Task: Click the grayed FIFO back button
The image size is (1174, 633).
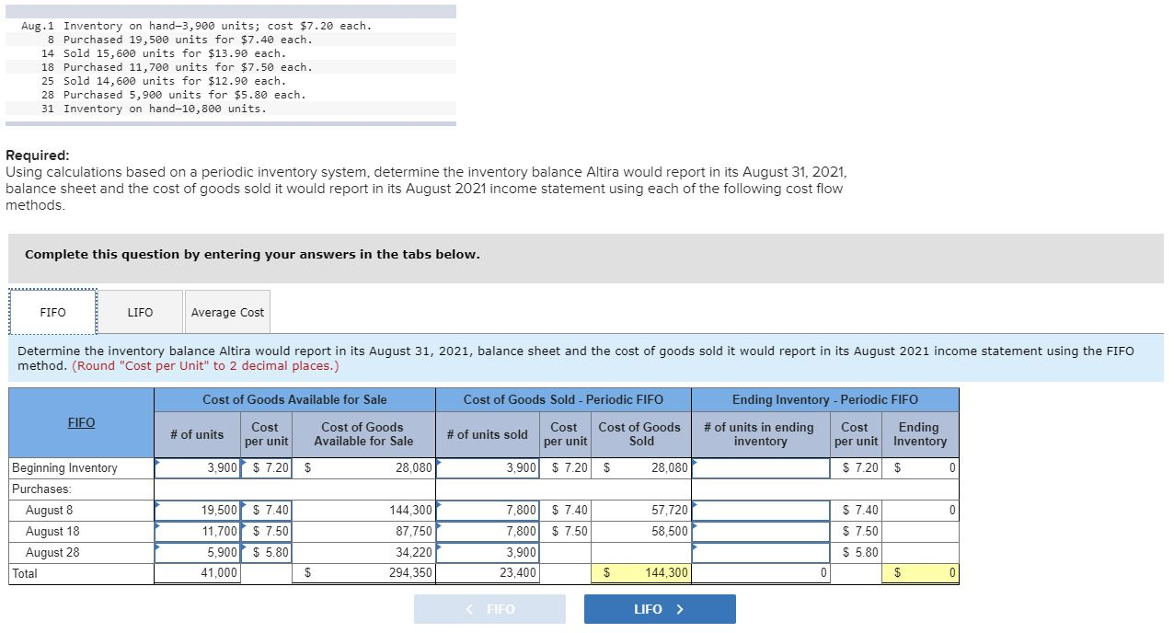Action: [489, 608]
